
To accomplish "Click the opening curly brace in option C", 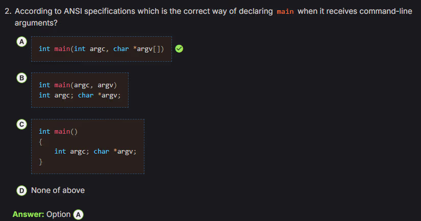I will (41, 141).
